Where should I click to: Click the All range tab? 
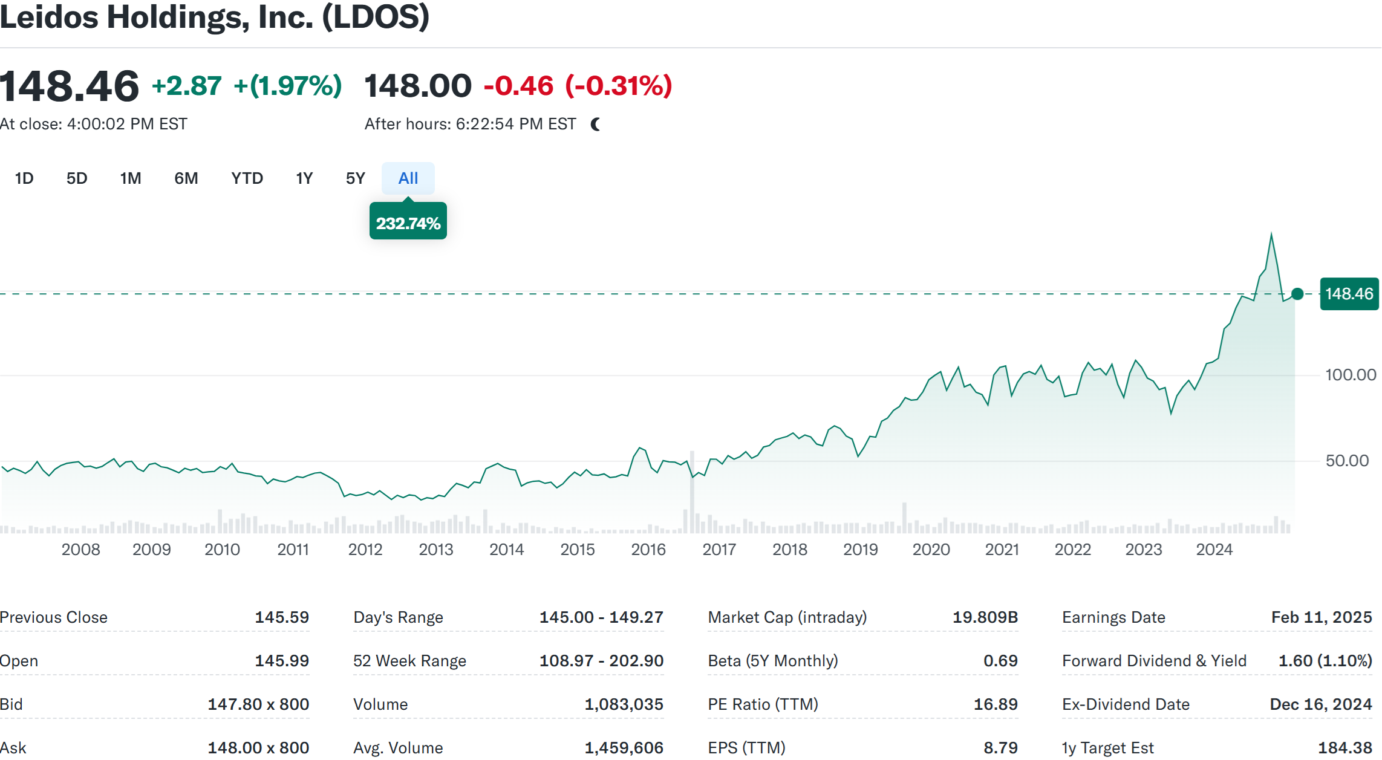click(x=408, y=178)
